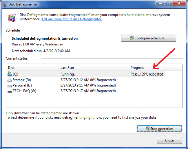188x149 pixels.
Task: Select the Storage (D:) disk row
Action: 86,80
